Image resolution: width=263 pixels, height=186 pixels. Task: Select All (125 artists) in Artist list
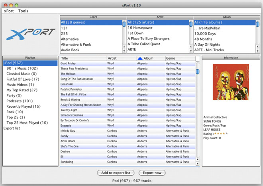click(158, 22)
